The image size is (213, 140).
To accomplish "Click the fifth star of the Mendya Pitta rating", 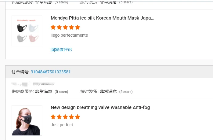I will tap(78, 27).
